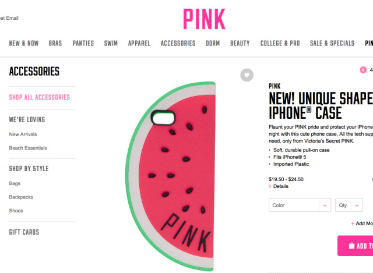Open the Gift Cards section
Viewport: 373px width, 273px height.
pyautogui.click(x=24, y=232)
